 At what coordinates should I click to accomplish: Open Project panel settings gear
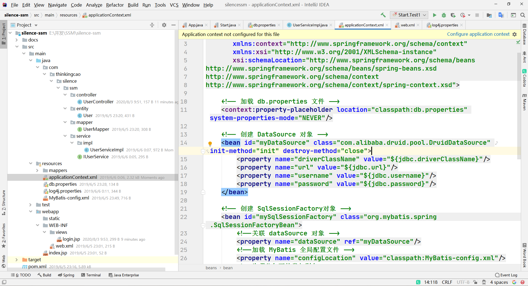164,25
